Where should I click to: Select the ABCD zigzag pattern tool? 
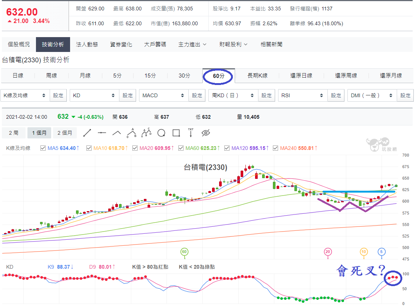146,132
